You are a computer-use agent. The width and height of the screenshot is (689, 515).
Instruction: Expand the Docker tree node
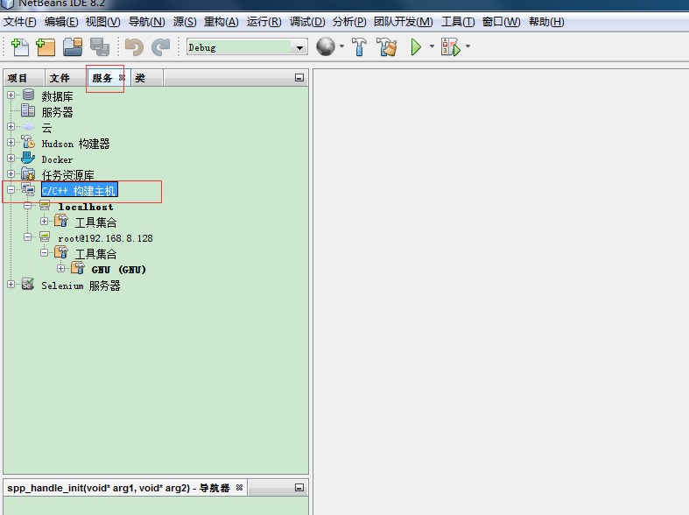tap(11, 158)
